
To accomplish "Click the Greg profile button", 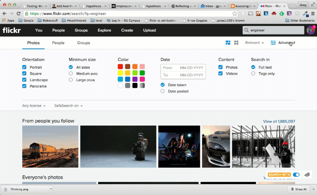I will point(303,5).
